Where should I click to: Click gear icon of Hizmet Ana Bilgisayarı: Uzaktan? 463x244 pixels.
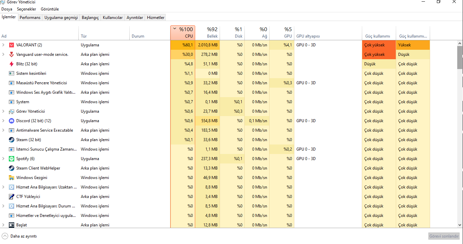coord(12,187)
